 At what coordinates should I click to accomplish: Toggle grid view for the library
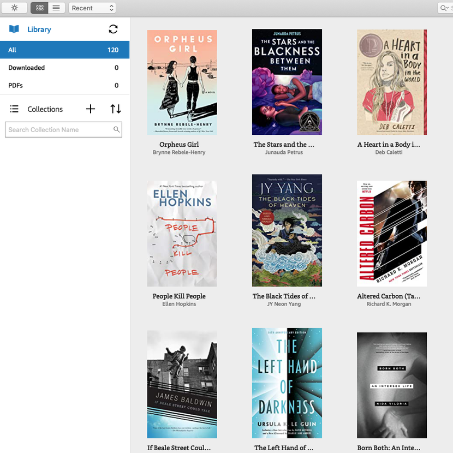39,8
